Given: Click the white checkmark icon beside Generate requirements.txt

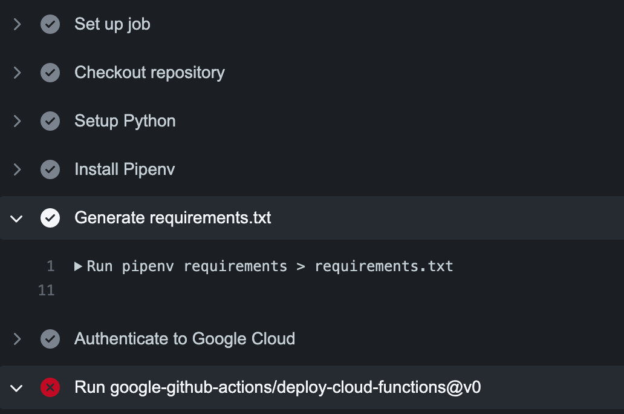Looking at the screenshot, I should (50, 218).
